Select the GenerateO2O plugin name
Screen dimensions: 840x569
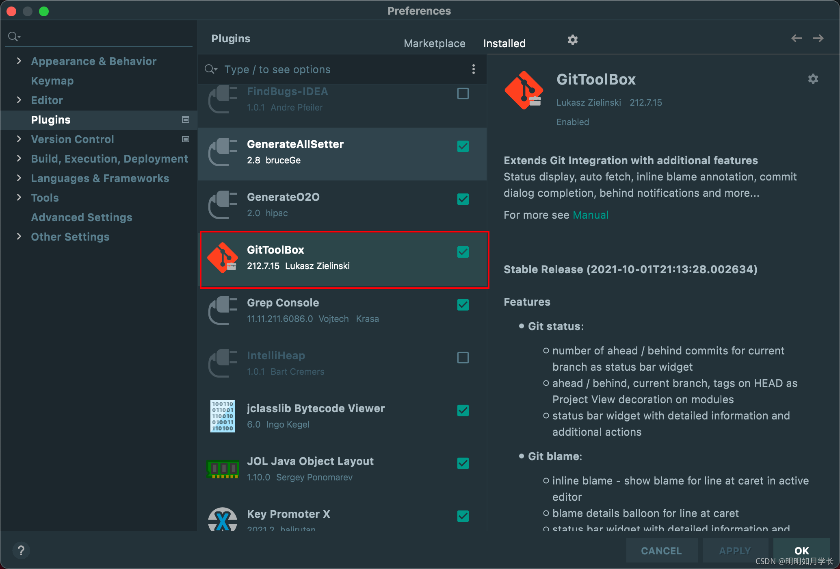(283, 197)
